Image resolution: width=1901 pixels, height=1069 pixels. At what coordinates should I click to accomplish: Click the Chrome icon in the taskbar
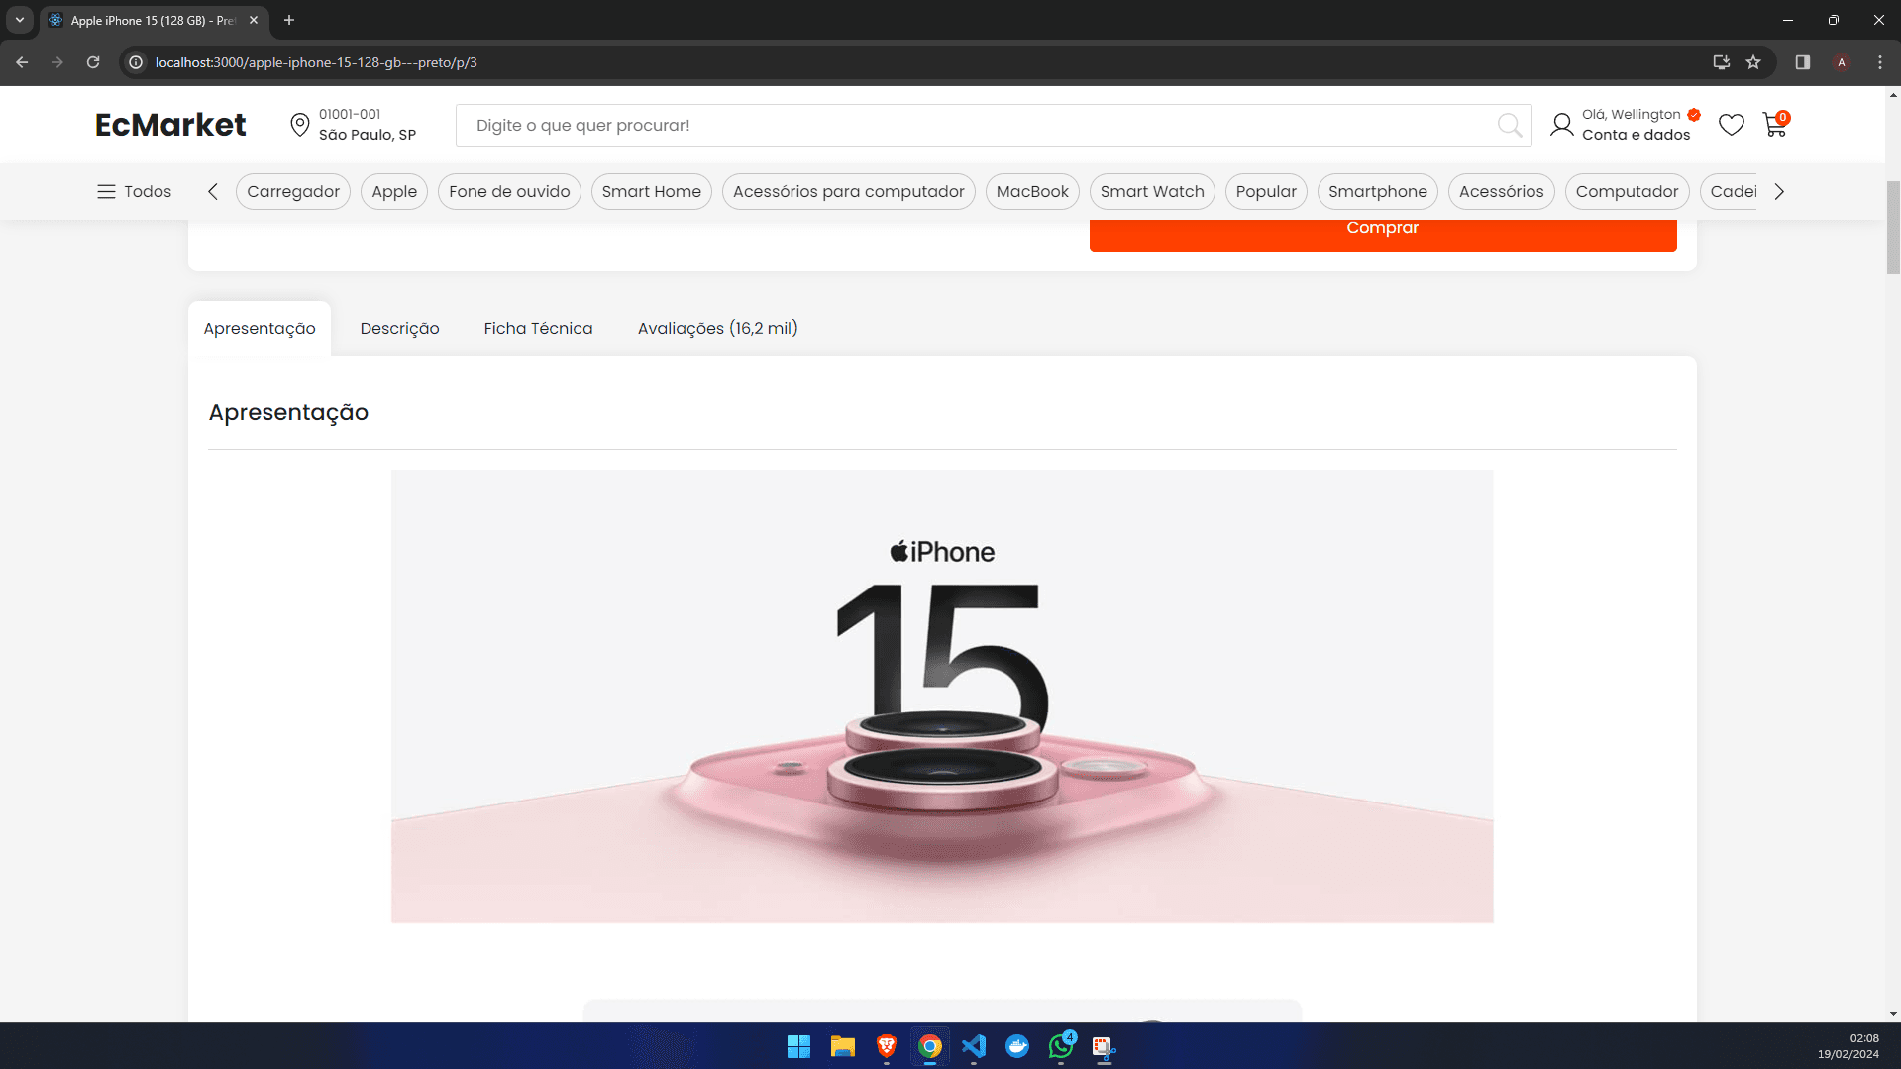coord(930,1046)
